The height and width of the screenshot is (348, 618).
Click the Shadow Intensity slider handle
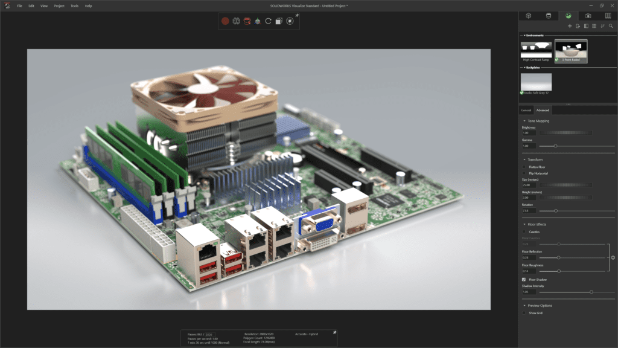[x=591, y=292]
